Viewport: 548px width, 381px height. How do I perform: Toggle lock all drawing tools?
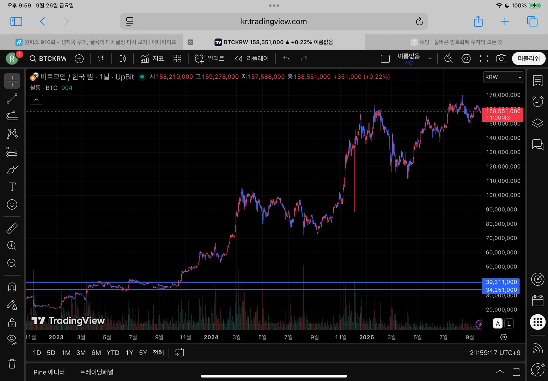point(12,322)
